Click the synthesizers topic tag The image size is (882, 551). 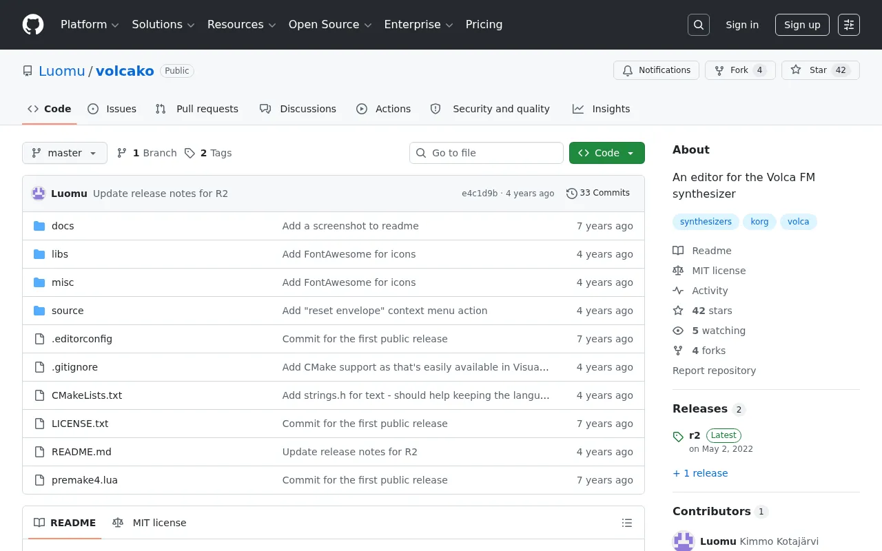click(x=706, y=222)
